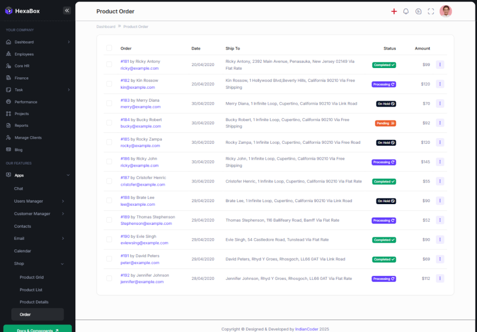Tick the checkbox for order #190
The width and height of the screenshot is (477, 332).
[x=109, y=239]
